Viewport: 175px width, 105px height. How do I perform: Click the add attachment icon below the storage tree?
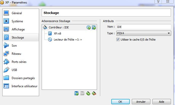(88, 93)
